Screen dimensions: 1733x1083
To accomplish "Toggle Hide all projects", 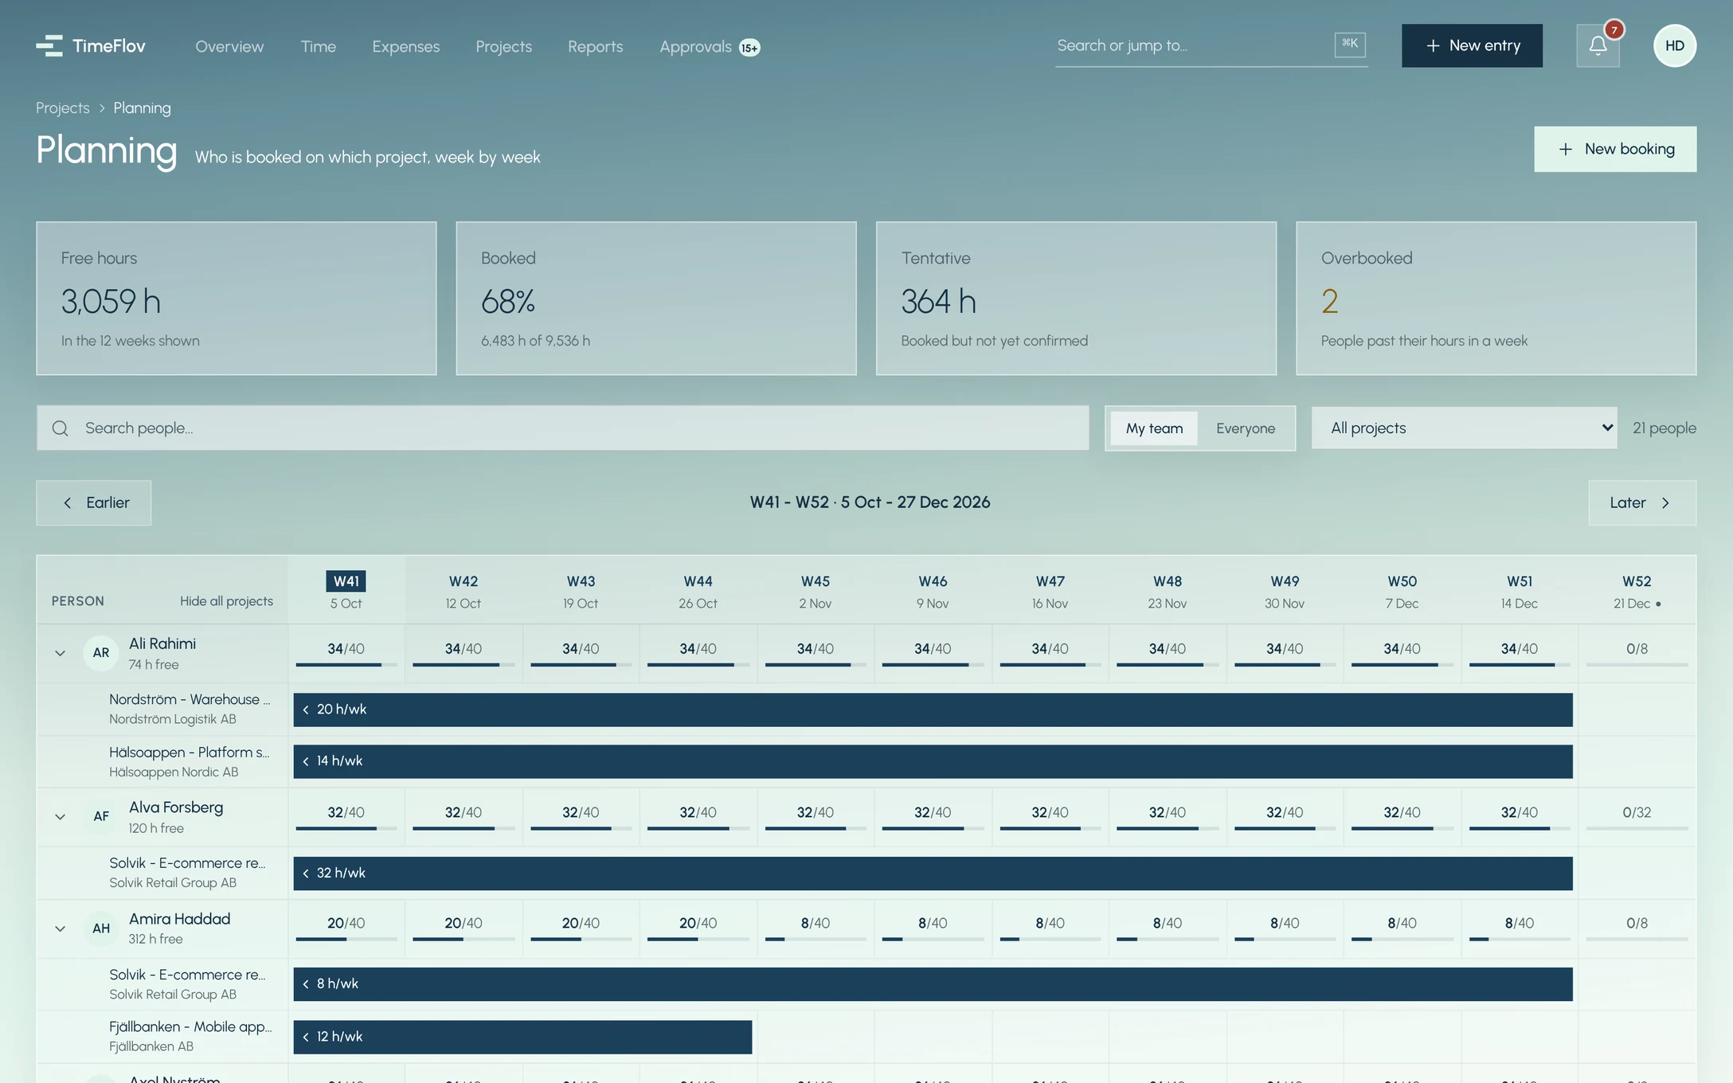I will tap(226, 601).
